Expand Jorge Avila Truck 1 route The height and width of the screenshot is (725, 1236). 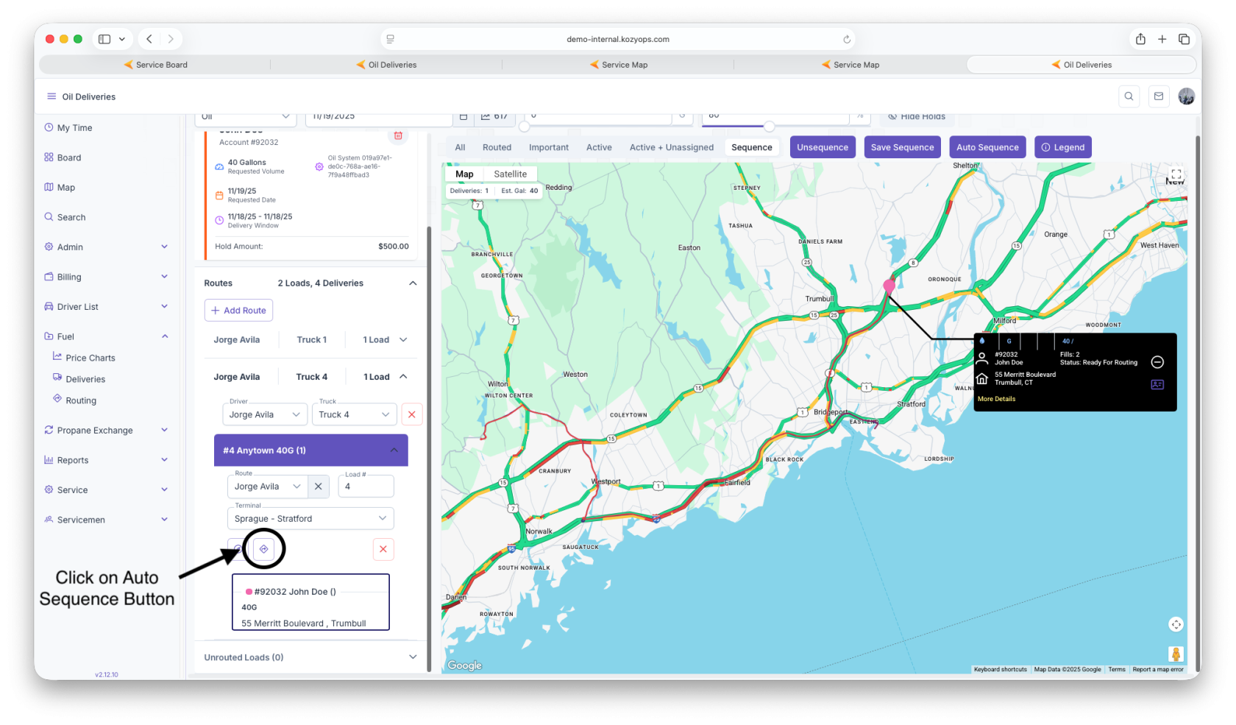(x=403, y=340)
